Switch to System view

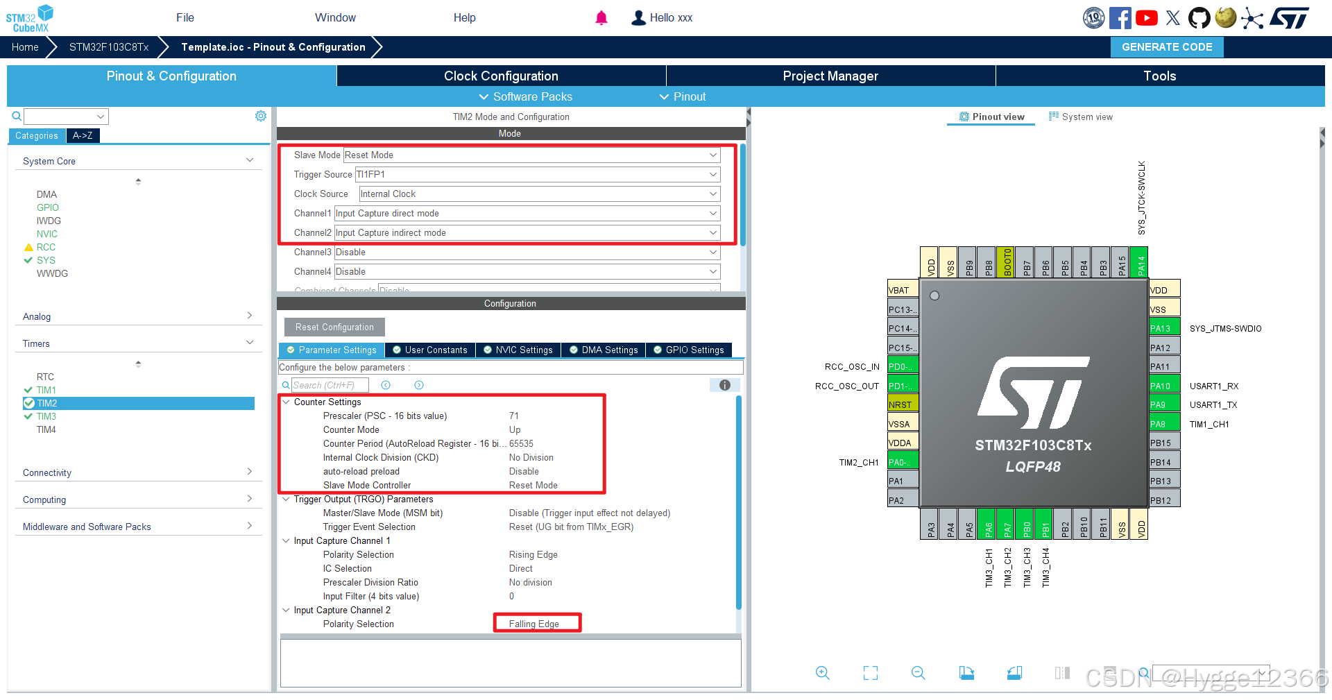click(1081, 117)
